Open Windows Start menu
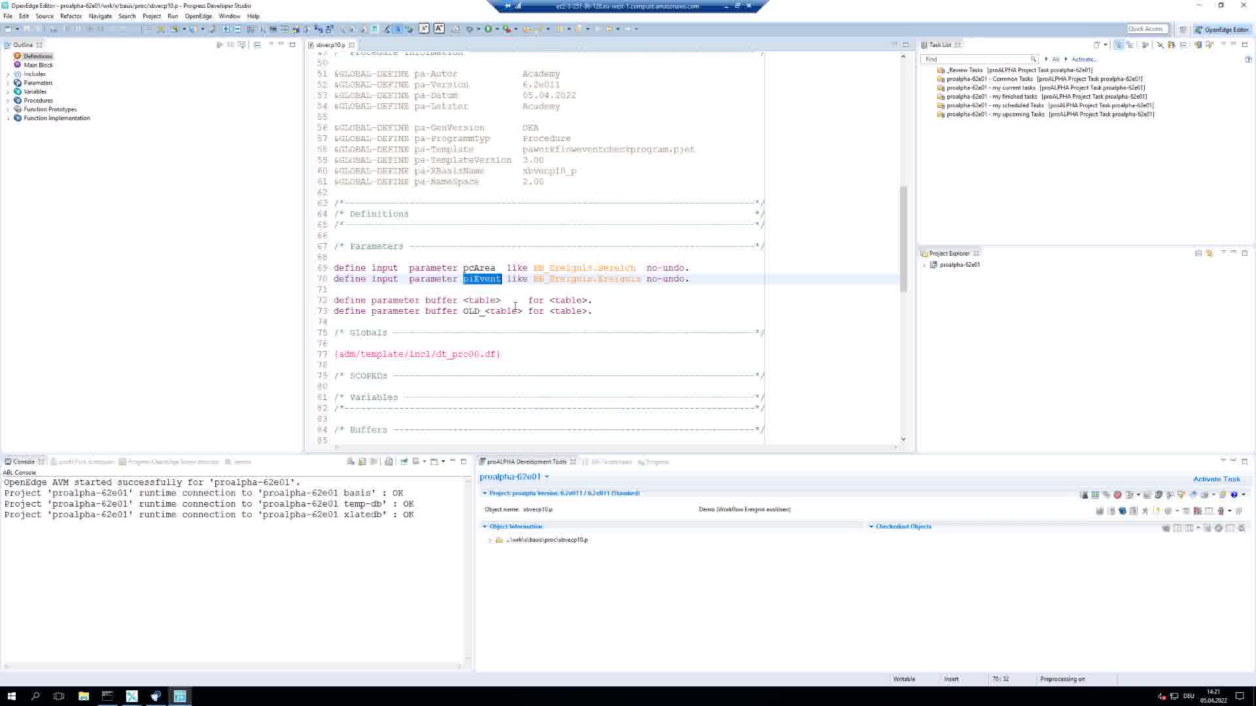 (11, 696)
